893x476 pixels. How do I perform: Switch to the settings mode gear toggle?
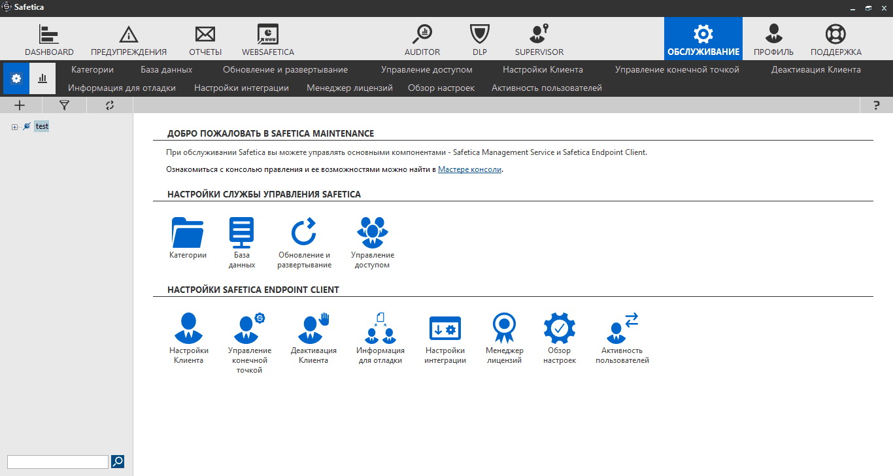pos(16,78)
